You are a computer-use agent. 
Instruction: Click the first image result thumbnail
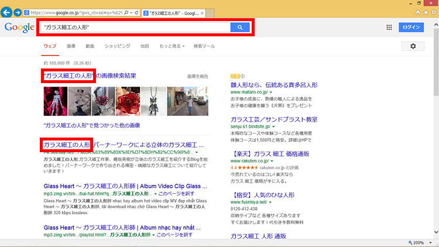coord(55,101)
